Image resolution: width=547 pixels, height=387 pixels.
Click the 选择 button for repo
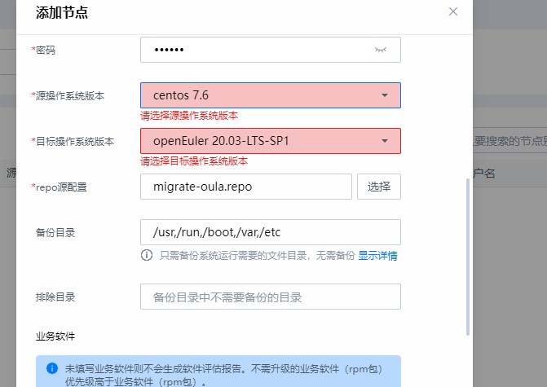point(379,187)
